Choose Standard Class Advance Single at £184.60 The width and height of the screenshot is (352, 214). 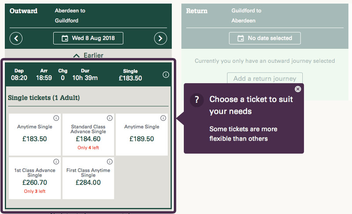(x=88, y=135)
